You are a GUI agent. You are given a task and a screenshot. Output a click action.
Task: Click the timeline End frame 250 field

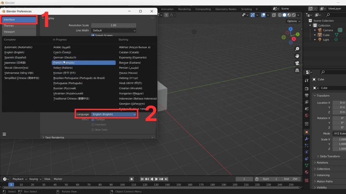[291, 179]
